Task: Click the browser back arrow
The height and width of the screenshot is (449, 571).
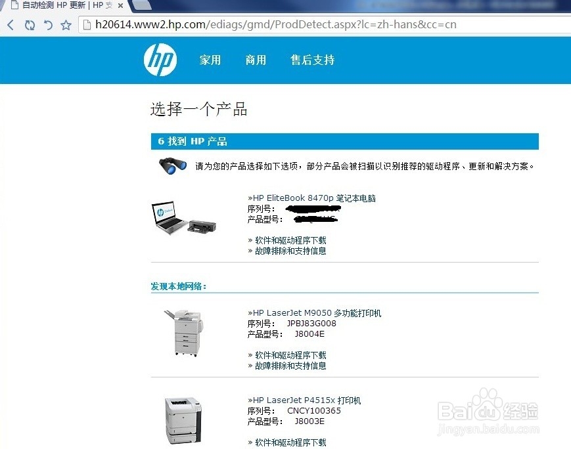Action: 11,25
